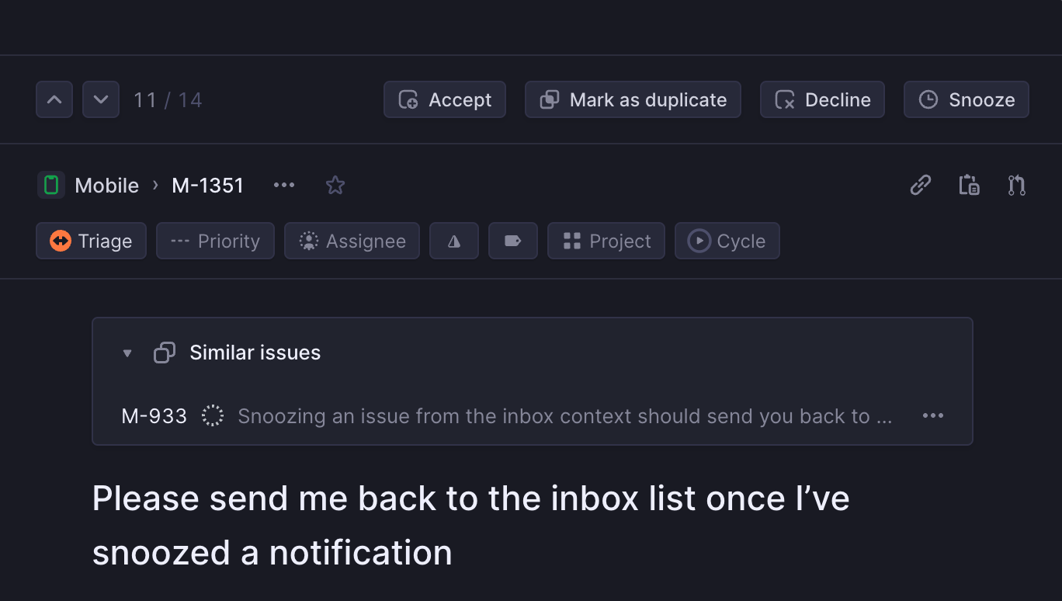The width and height of the screenshot is (1062, 601).
Task: Go to previous notification with up arrow
Action: (54, 99)
